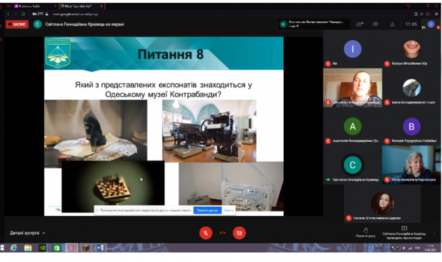The height and width of the screenshot is (262, 442).
Task: Turn on camera with the red button
Action: pos(239,233)
